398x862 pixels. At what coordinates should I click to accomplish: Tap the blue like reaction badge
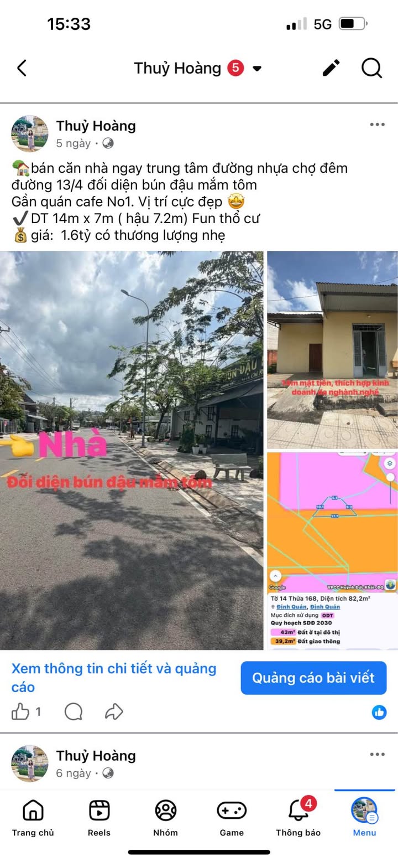[x=379, y=712]
